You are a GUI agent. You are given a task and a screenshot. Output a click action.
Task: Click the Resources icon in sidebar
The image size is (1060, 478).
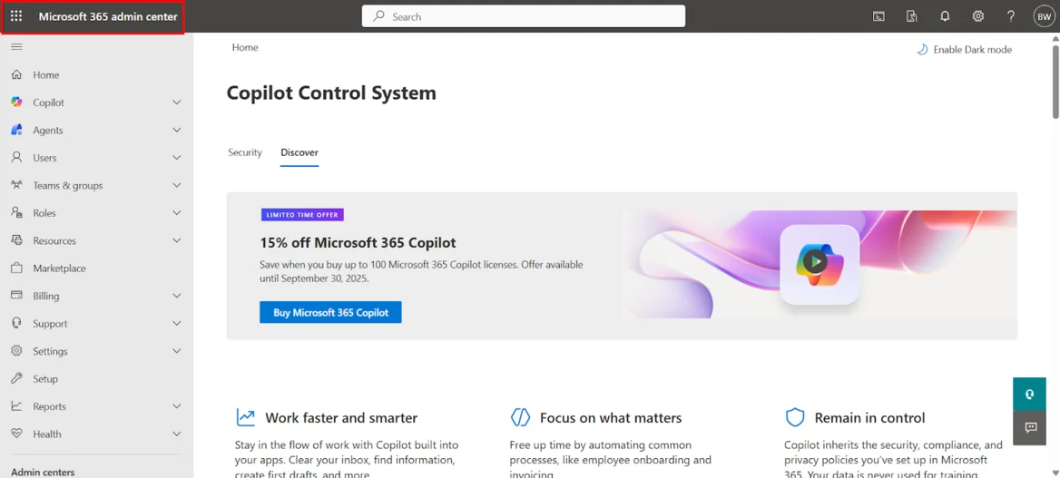tap(17, 240)
